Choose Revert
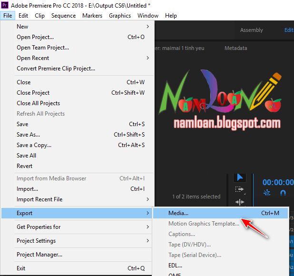This screenshot has height=276, width=294. pos(78,166)
